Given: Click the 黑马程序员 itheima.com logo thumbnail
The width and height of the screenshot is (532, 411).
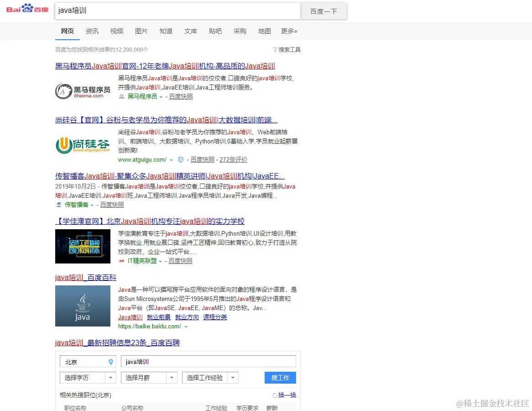Looking at the screenshot, I should point(83,91).
